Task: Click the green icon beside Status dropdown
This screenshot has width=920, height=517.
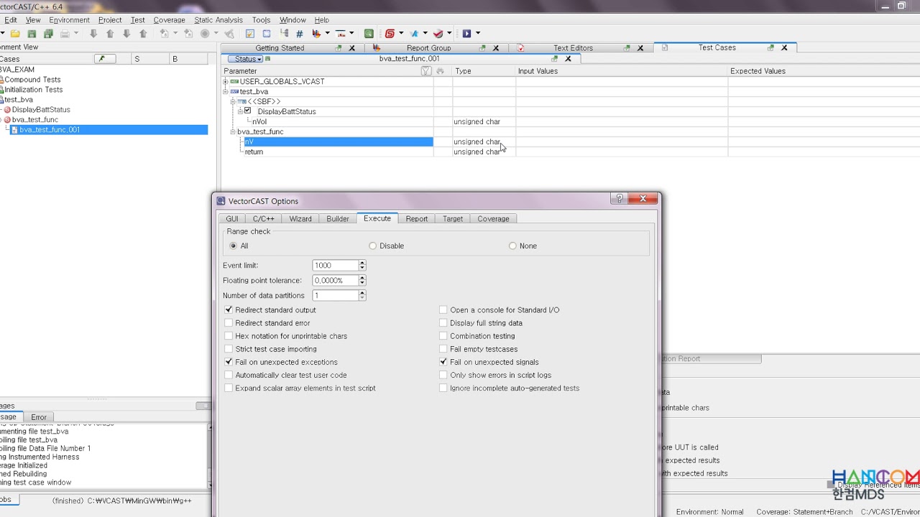Action: 267,59
